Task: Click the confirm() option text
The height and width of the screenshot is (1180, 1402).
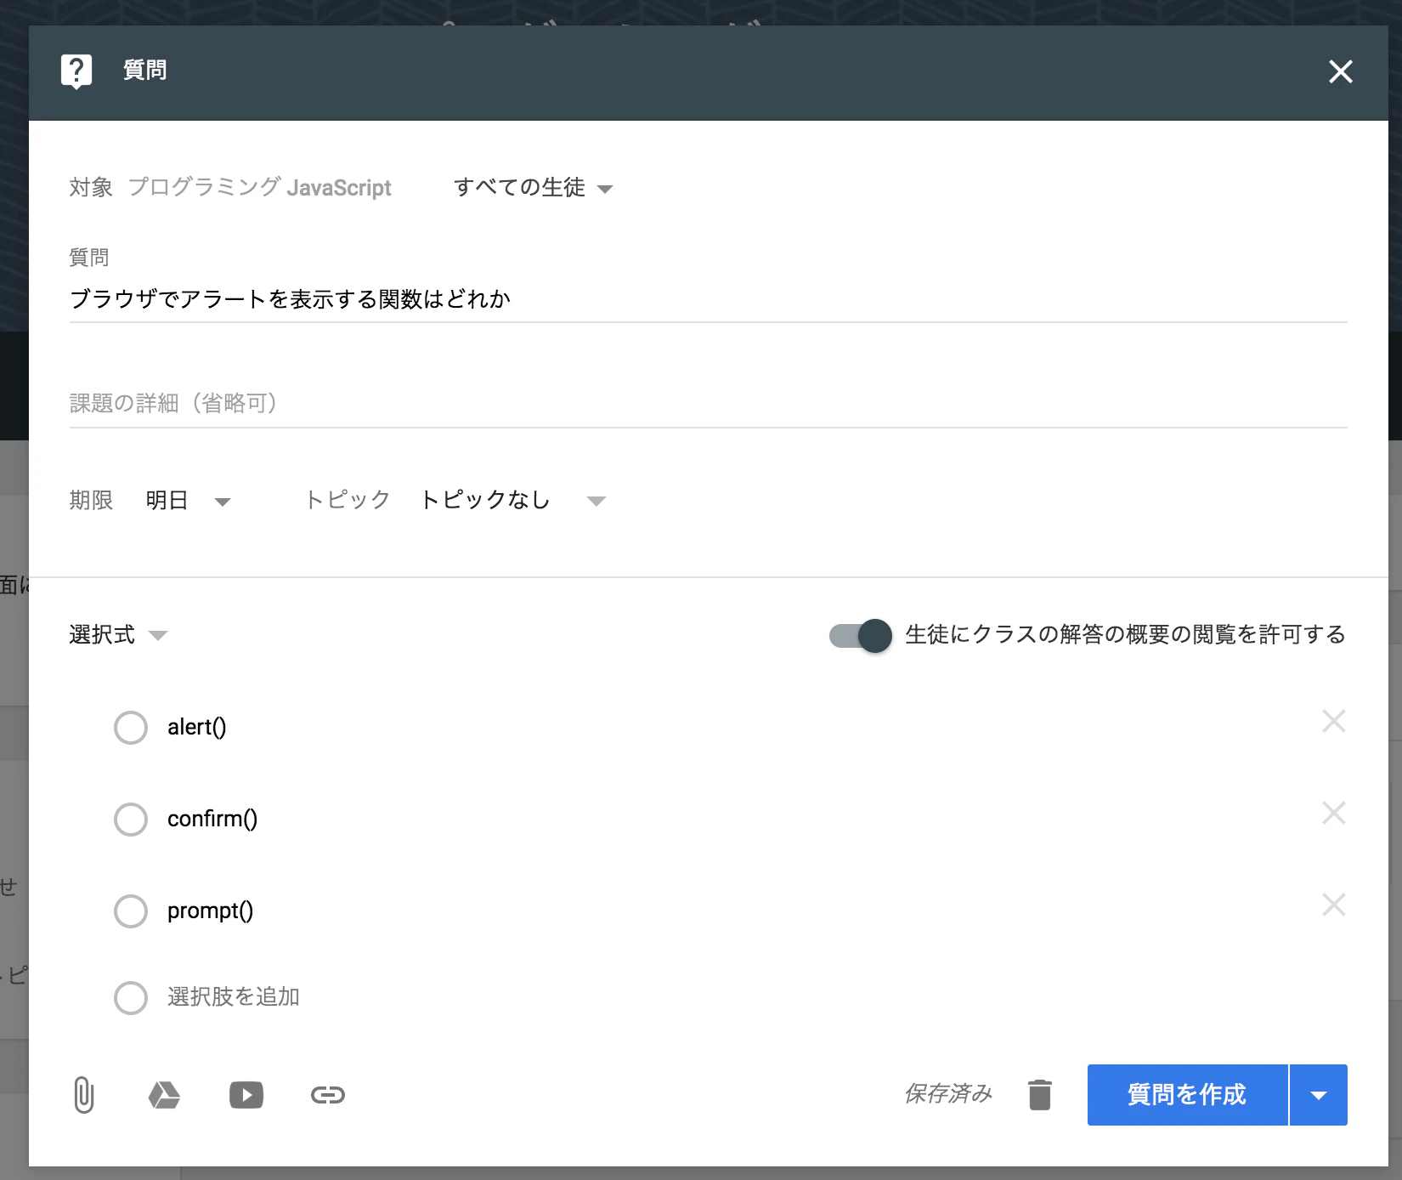Action: coord(212,819)
